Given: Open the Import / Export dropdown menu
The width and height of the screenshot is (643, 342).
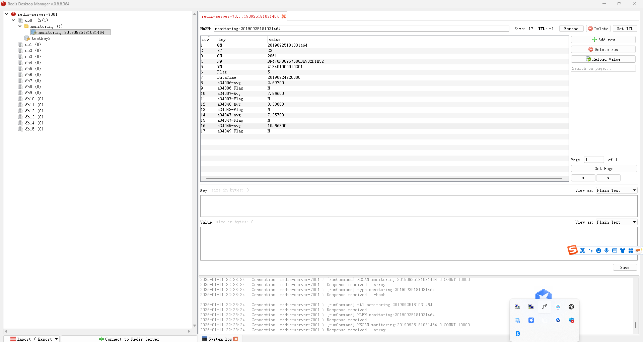Looking at the screenshot, I should tap(32, 339).
